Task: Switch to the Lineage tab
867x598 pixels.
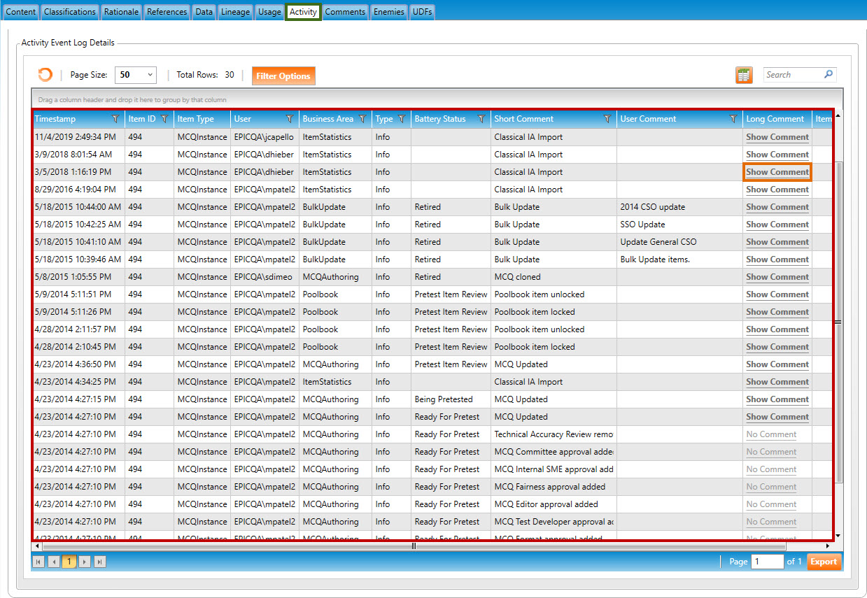Action: pyautogui.click(x=235, y=12)
